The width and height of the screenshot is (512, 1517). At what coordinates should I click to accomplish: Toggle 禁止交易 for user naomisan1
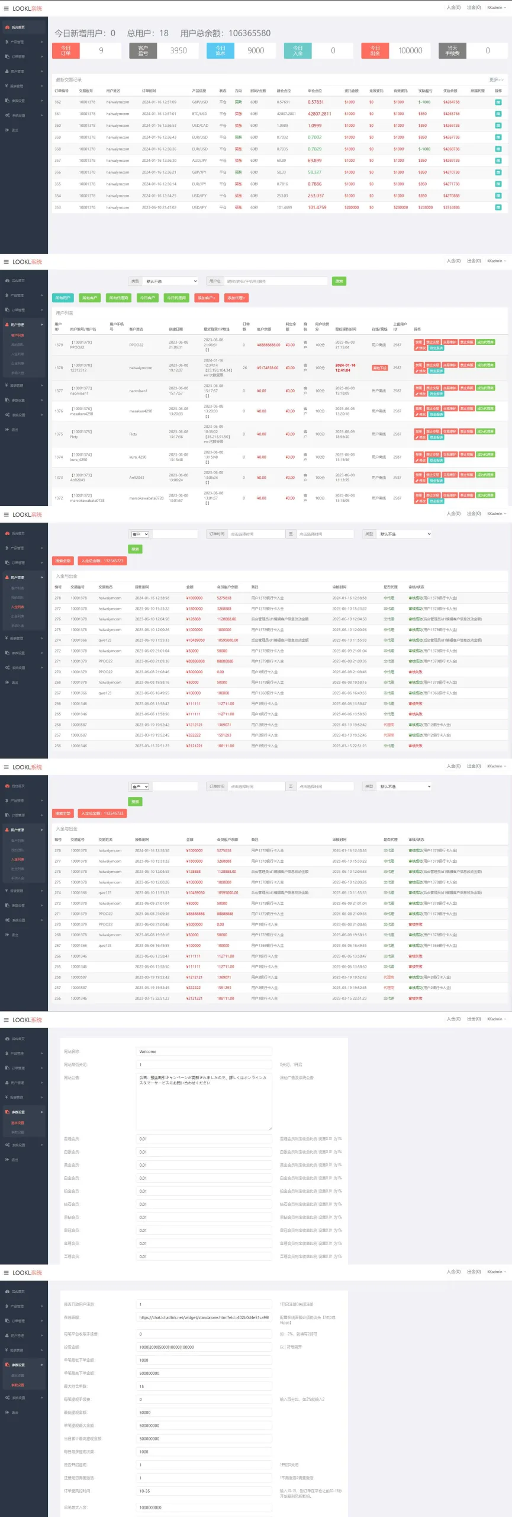click(433, 388)
